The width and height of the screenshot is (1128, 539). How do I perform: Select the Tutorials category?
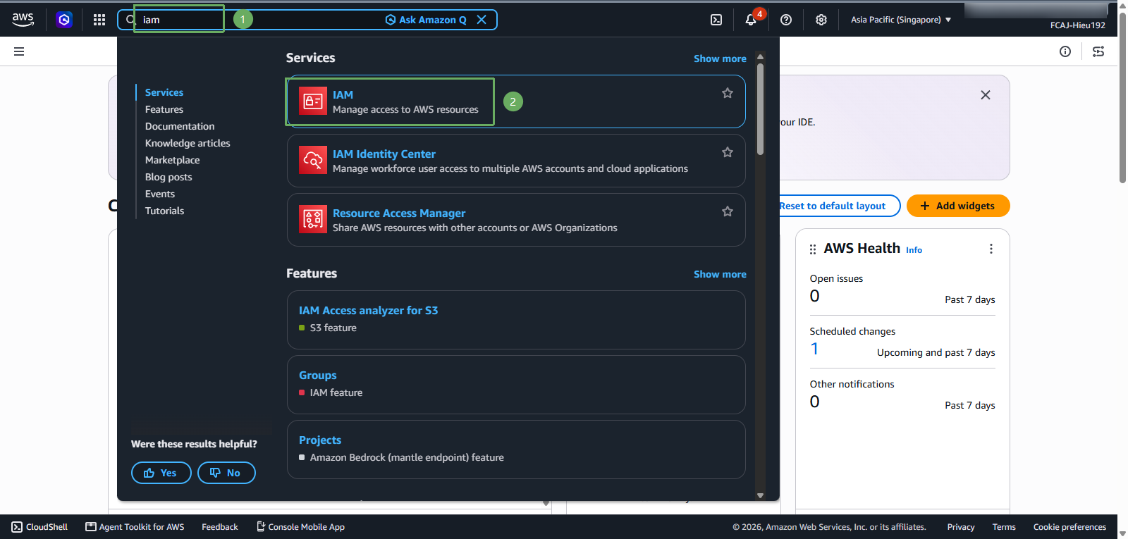click(x=164, y=211)
